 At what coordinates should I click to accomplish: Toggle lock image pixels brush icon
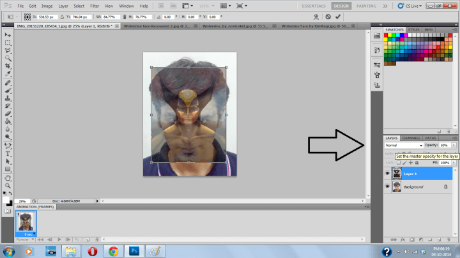point(404,162)
